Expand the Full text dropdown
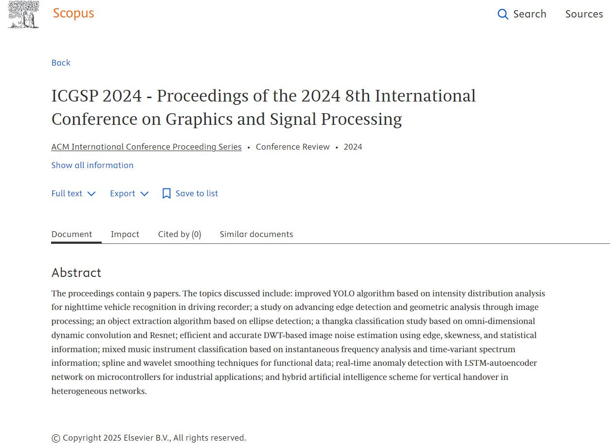 (x=73, y=193)
